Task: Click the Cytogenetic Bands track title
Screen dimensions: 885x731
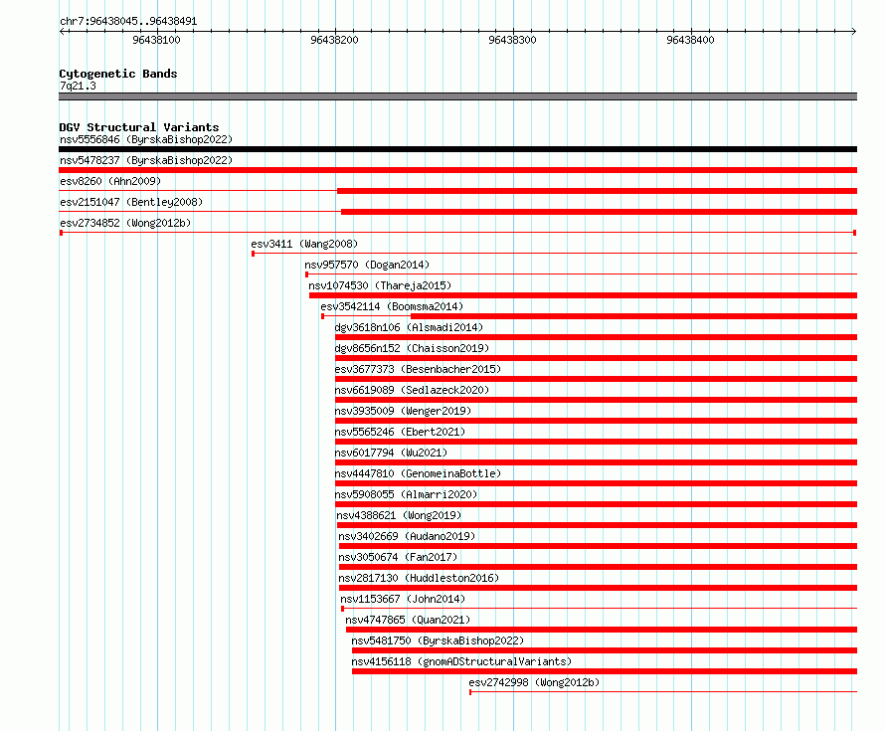Action: [x=118, y=74]
